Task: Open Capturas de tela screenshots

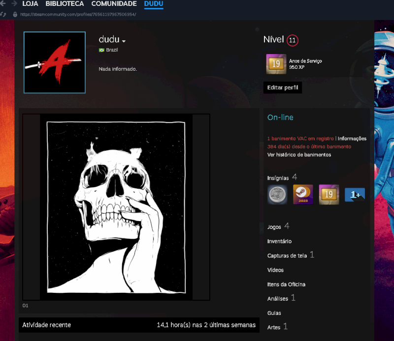Action: click(x=291, y=255)
